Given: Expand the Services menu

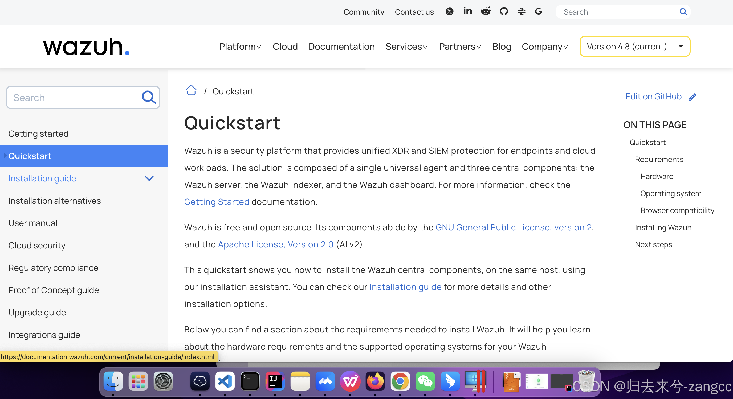Looking at the screenshot, I should (406, 46).
